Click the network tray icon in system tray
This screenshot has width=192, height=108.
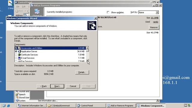(189, 106)
